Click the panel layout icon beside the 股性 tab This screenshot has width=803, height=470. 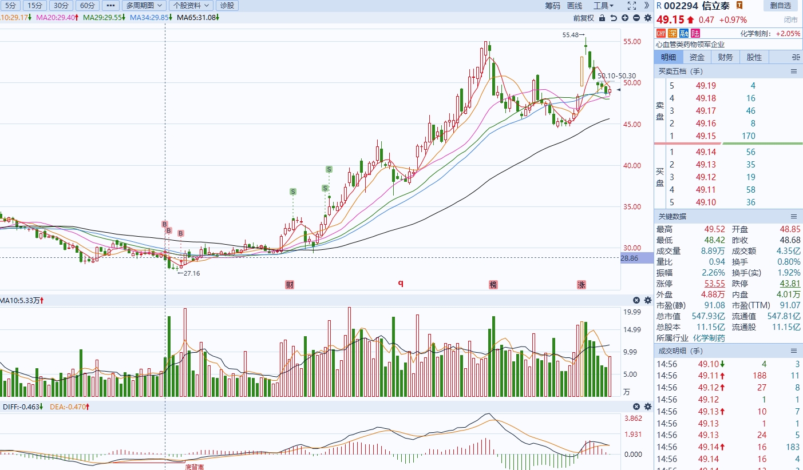(x=795, y=57)
